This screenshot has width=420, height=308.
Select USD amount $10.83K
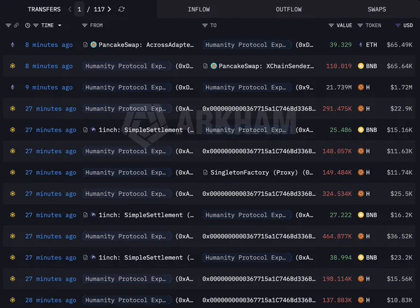400,300
